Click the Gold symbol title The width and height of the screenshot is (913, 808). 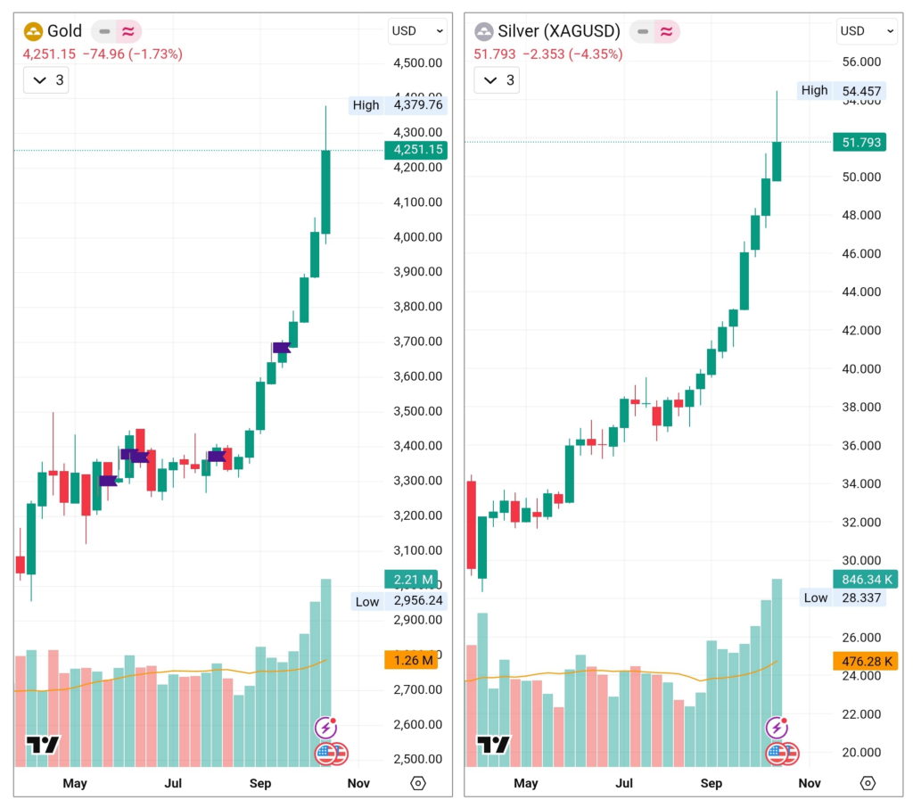(64, 31)
